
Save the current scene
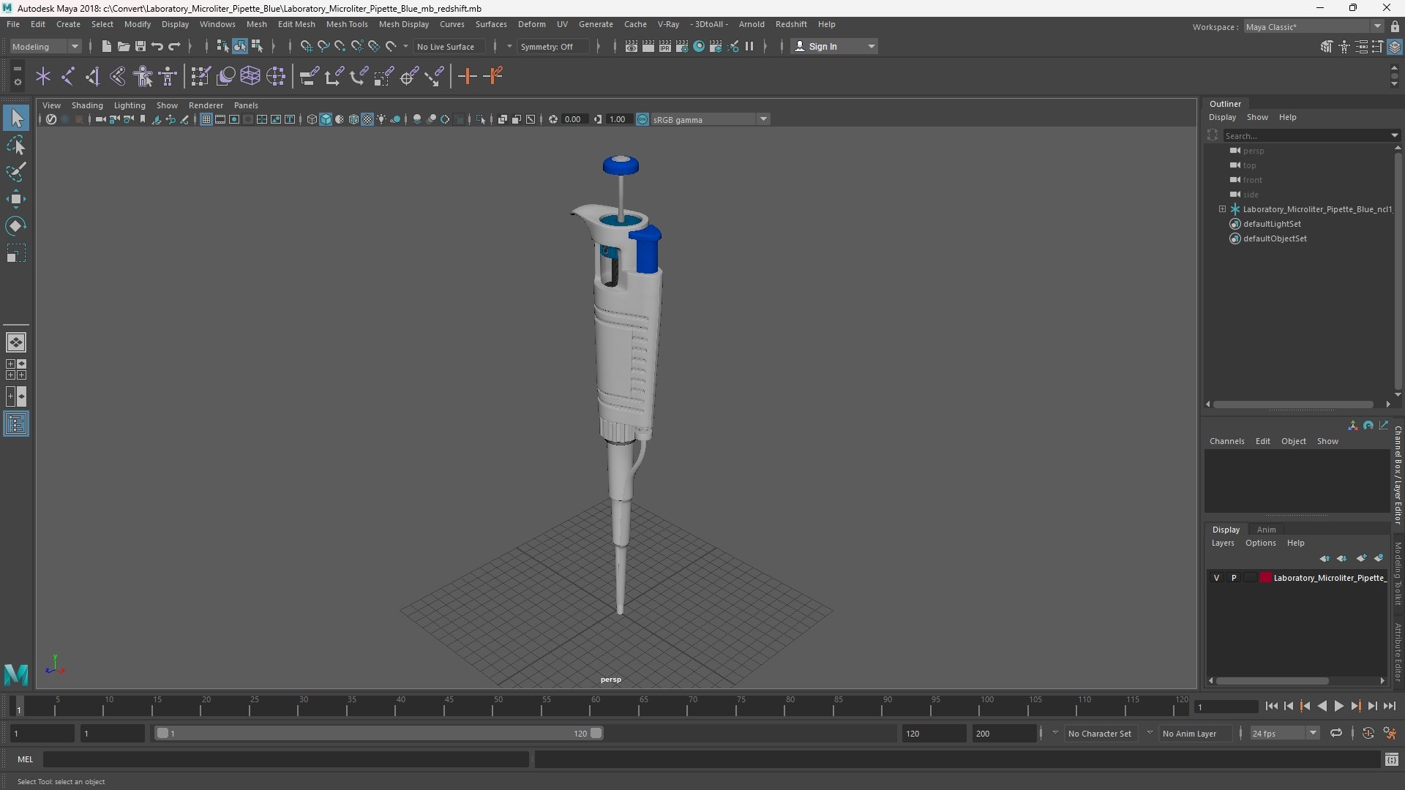point(140,46)
